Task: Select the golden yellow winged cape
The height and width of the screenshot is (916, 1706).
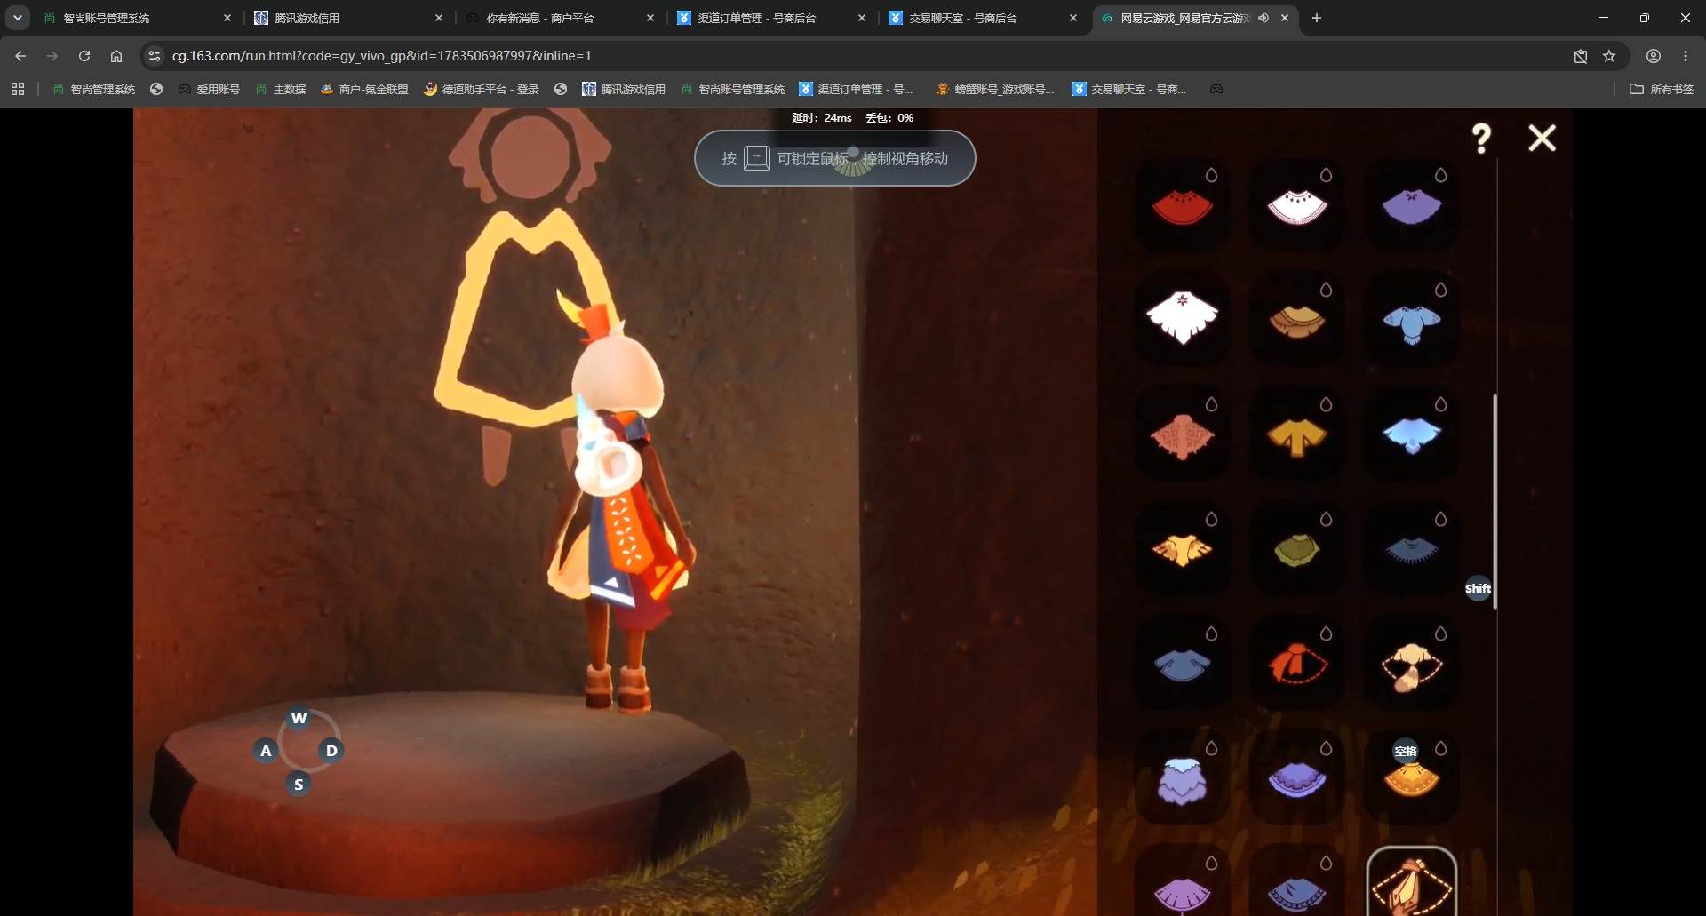Action: pos(1182,549)
